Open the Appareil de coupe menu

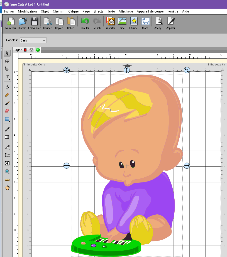(150, 11)
